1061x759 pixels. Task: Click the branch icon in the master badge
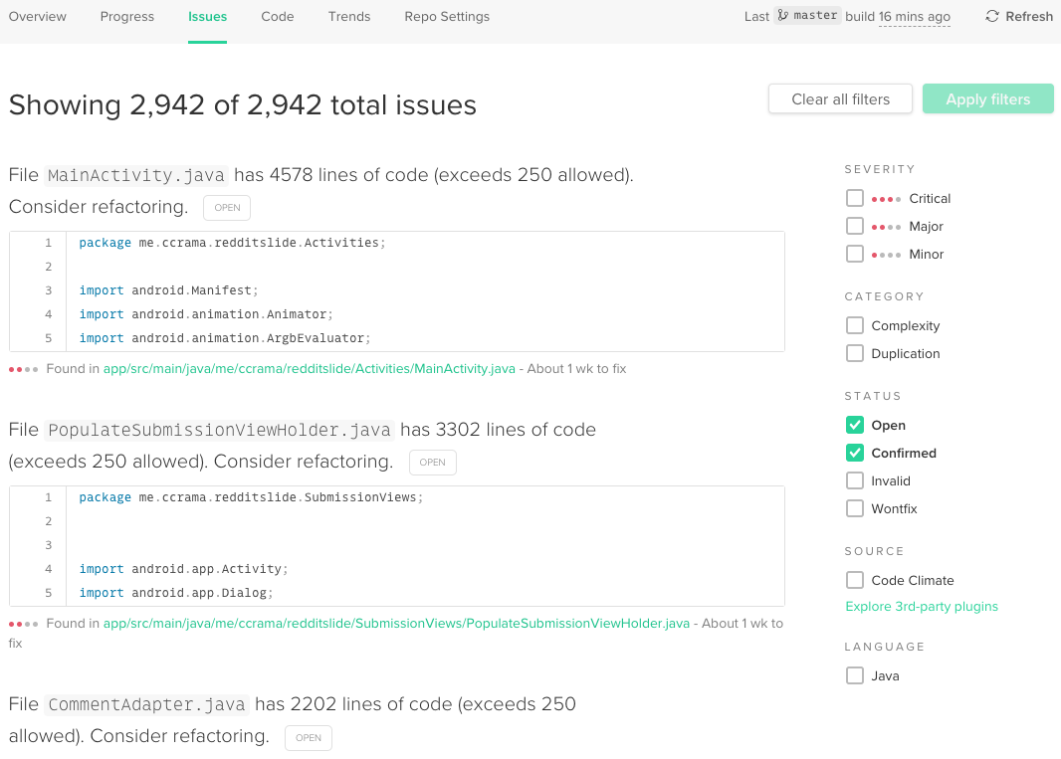(780, 15)
